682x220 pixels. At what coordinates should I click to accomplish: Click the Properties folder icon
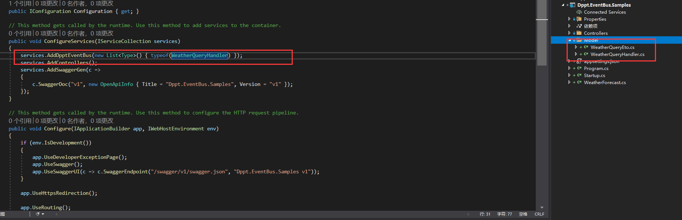[x=579, y=19]
